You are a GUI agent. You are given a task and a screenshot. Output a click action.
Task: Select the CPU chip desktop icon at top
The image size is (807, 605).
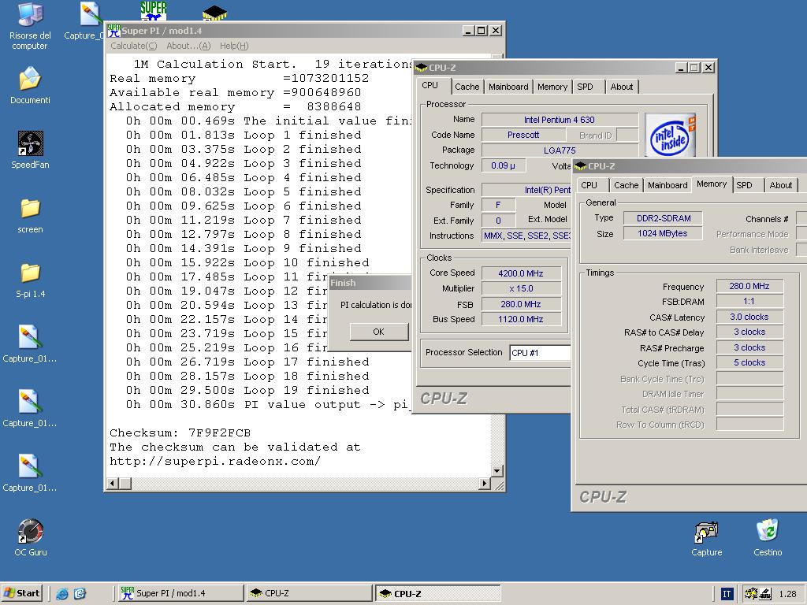click(214, 13)
